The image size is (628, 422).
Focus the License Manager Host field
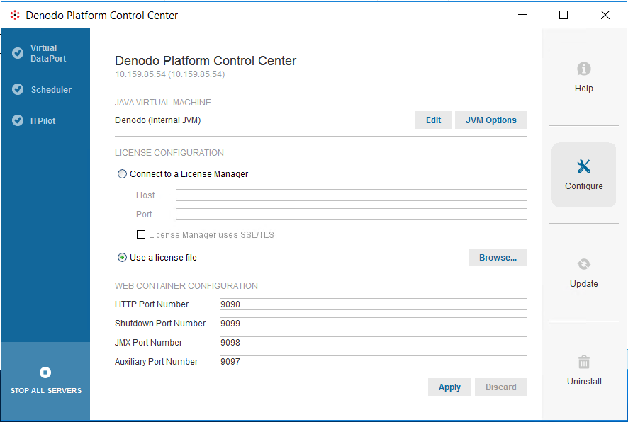click(352, 195)
